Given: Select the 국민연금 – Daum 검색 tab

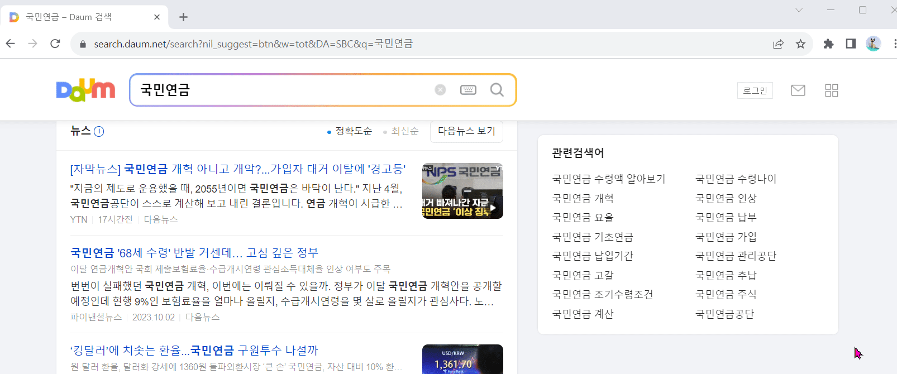Looking at the screenshot, I should pyautogui.click(x=84, y=17).
